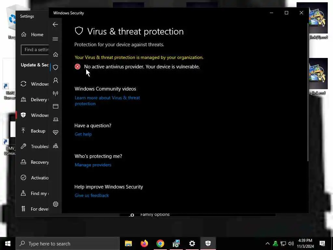Click the taskbar search box
The image size is (333, 250).
(68, 243)
